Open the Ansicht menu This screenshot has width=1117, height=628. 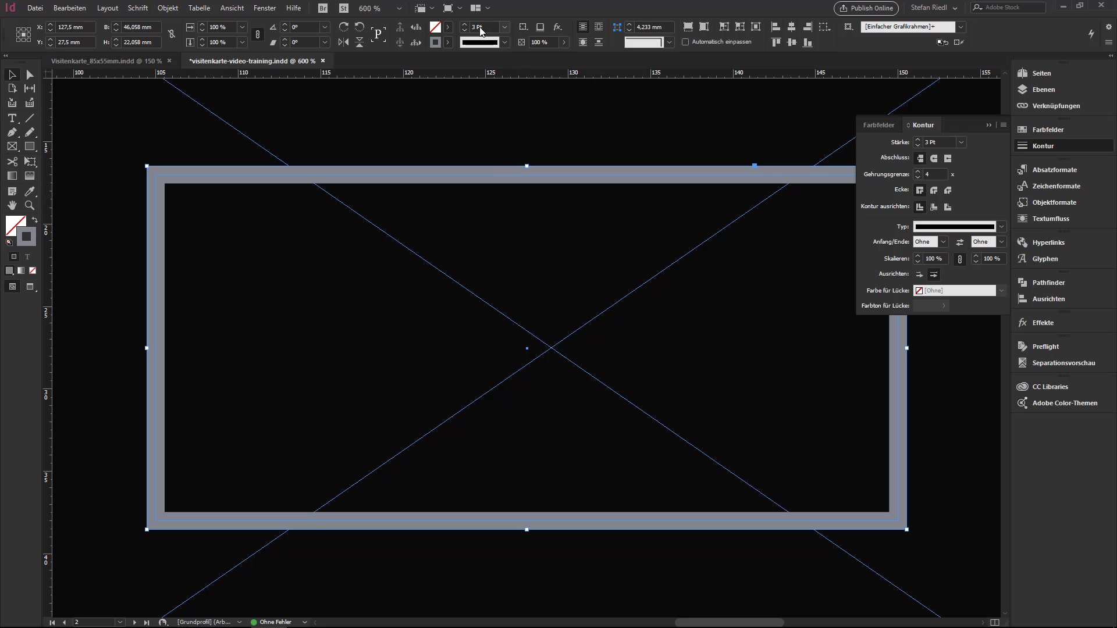tap(232, 8)
